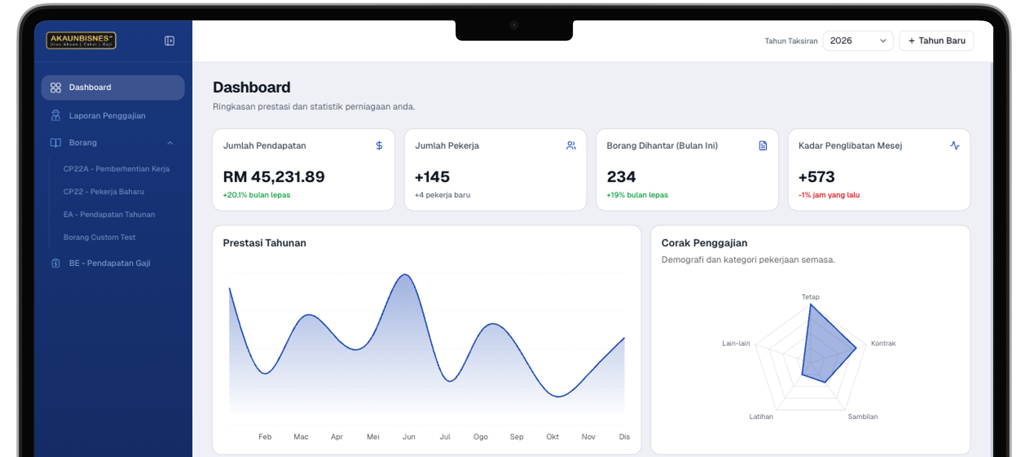Image resolution: width=1033 pixels, height=457 pixels.
Task: Open CP22A - Pemberhentian Kerja form
Action: 117,169
